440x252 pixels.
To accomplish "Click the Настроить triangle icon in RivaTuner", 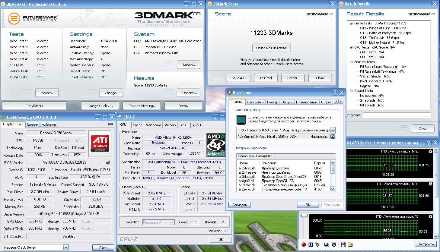I will pyautogui.click(x=333, y=137).
